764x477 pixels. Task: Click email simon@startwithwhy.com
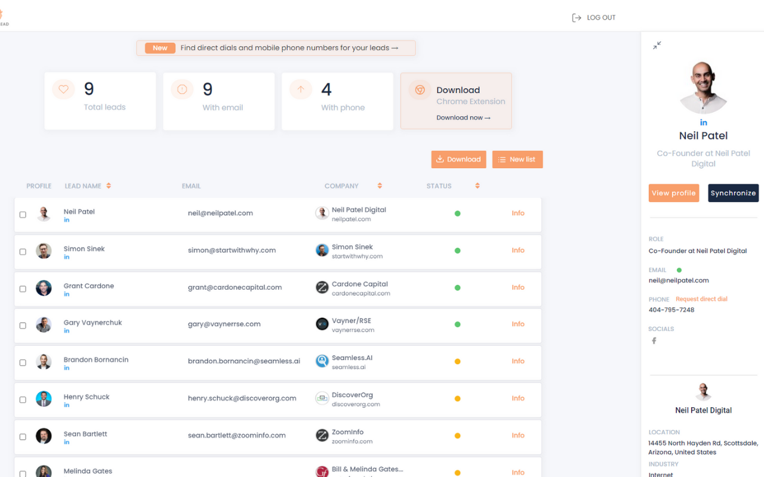point(232,250)
